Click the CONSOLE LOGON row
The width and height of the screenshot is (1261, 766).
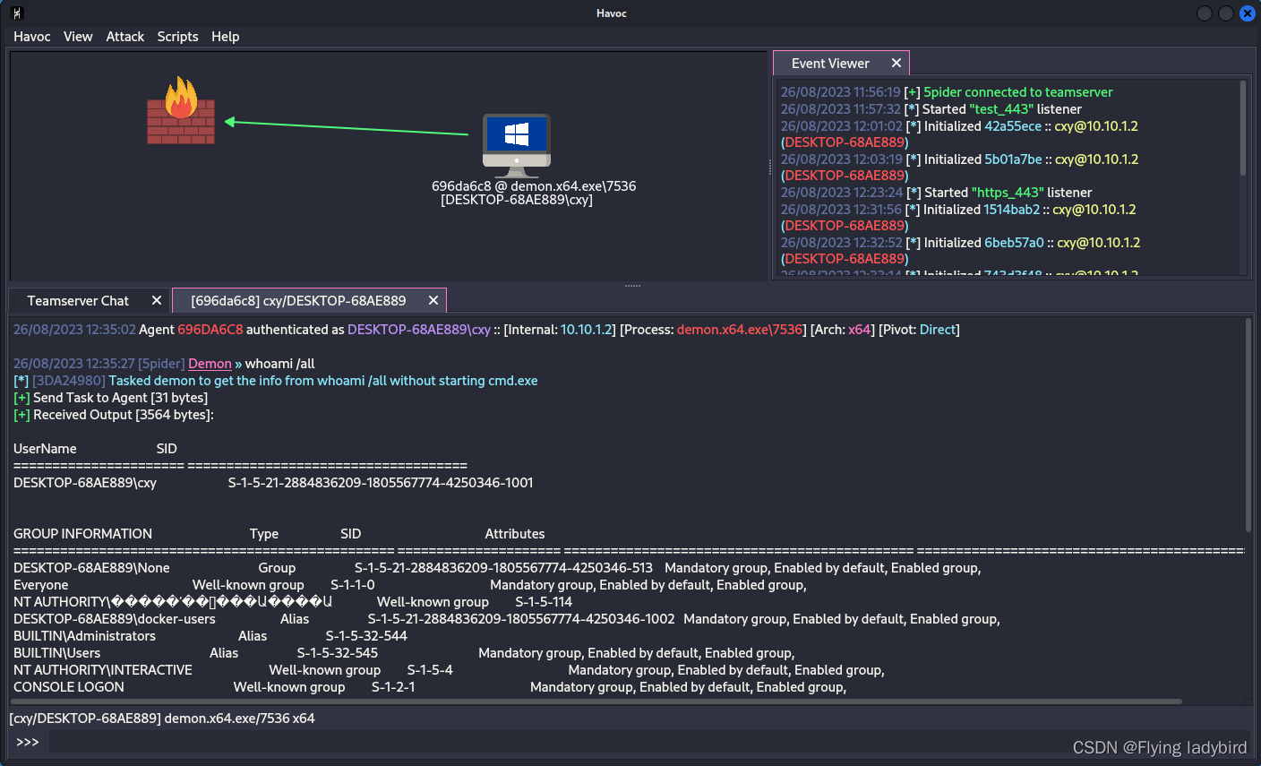click(x=430, y=687)
